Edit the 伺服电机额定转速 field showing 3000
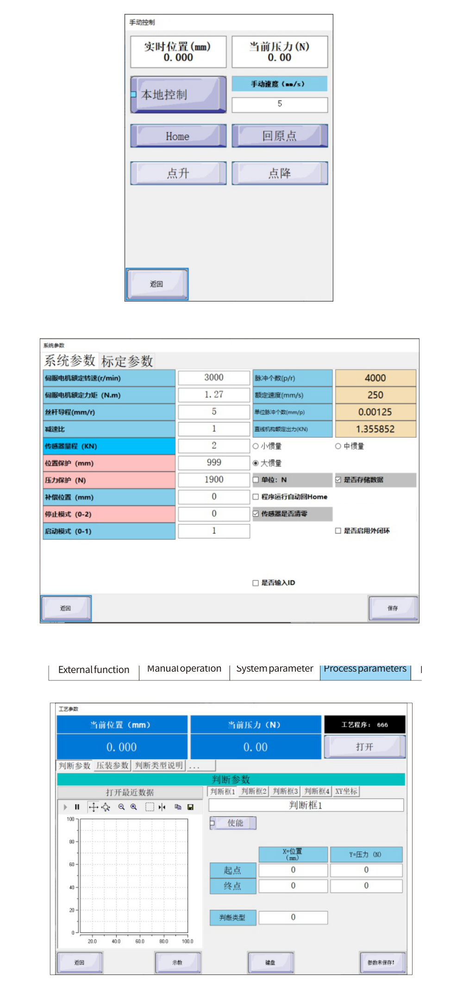Image resolution: width=463 pixels, height=994 pixels. click(214, 377)
